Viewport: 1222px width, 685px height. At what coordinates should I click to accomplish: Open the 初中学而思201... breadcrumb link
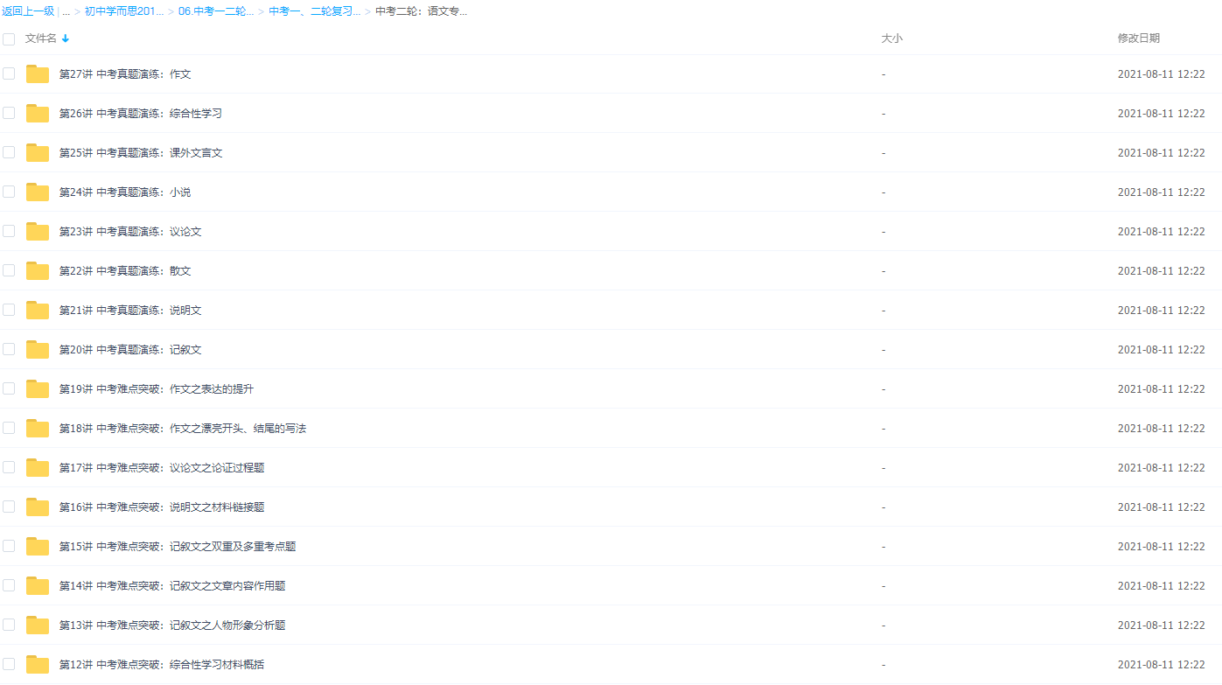click(124, 11)
